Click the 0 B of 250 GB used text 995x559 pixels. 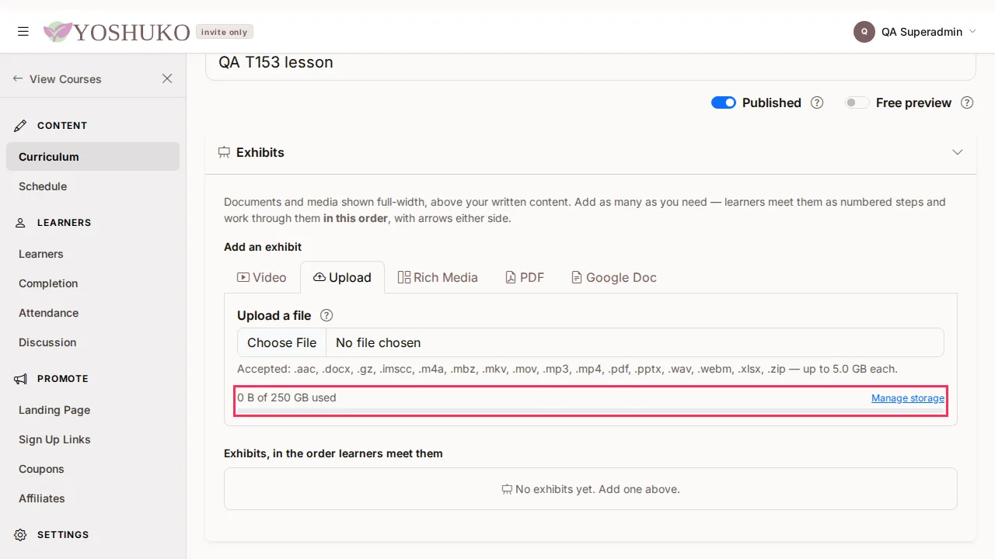coord(287,398)
